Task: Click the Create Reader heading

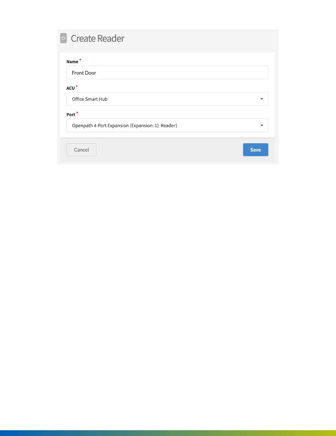Action: click(x=97, y=39)
